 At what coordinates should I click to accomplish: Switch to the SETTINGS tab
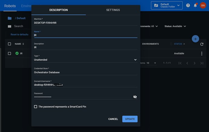[x=113, y=10]
